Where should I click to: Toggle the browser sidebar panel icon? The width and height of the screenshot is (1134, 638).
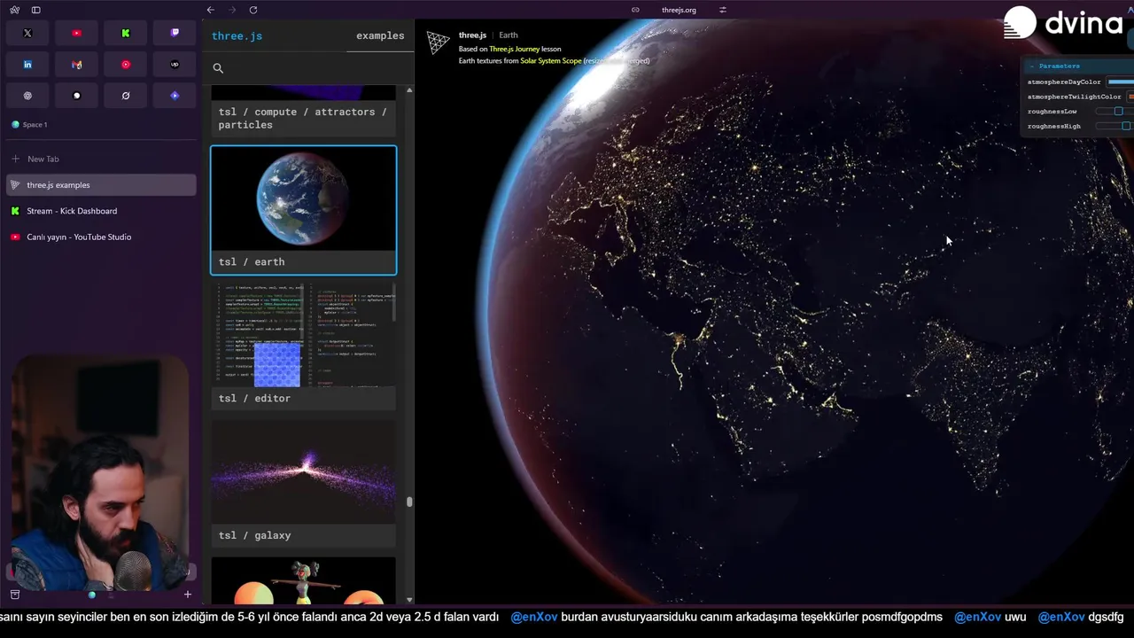click(35, 10)
